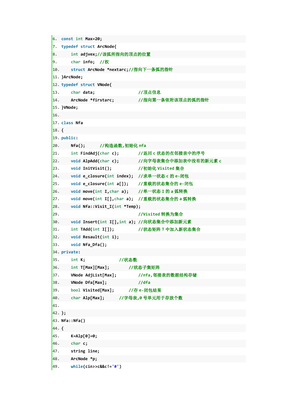Click 'public:' keyword on line 19
Viewport: 290px width, 411px height.
click(69, 138)
